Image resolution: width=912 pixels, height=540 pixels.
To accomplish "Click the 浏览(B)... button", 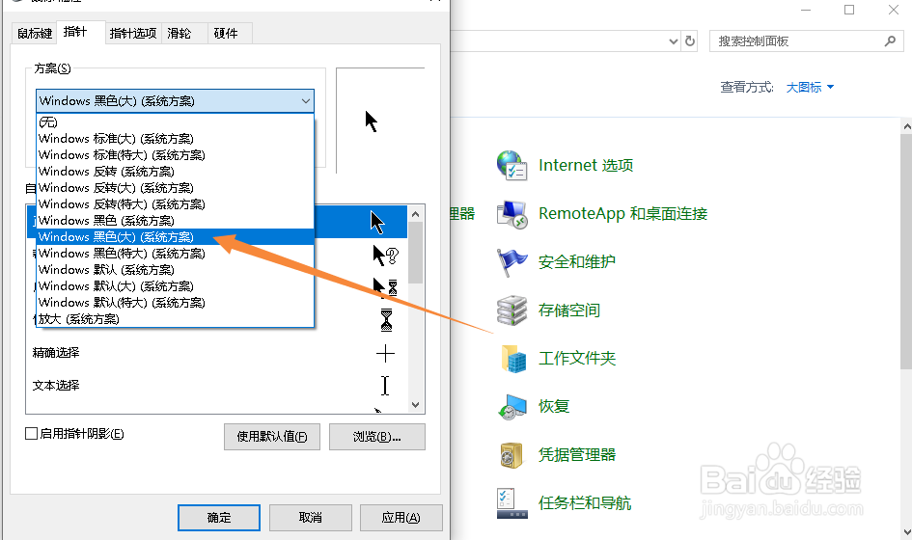I will (x=377, y=437).
